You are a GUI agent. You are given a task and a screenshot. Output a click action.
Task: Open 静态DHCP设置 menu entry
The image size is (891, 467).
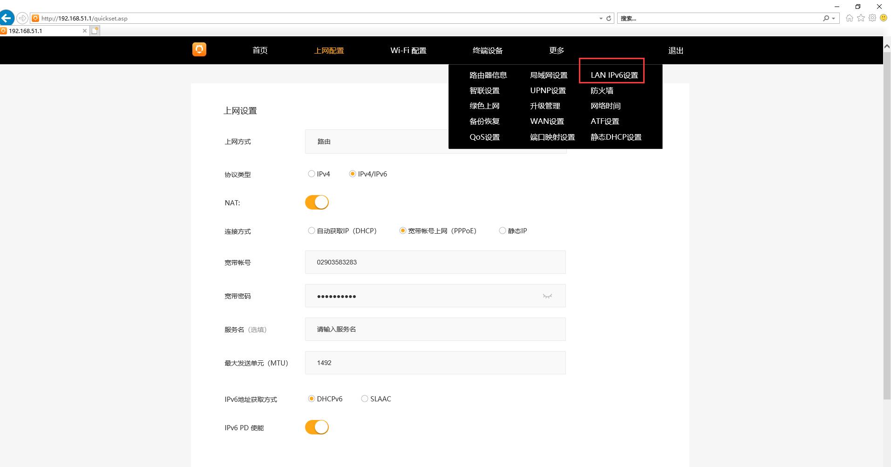pyautogui.click(x=616, y=137)
